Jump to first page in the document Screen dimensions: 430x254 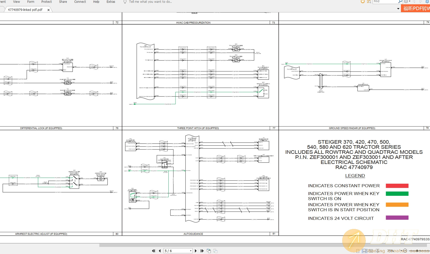coord(153,251)
